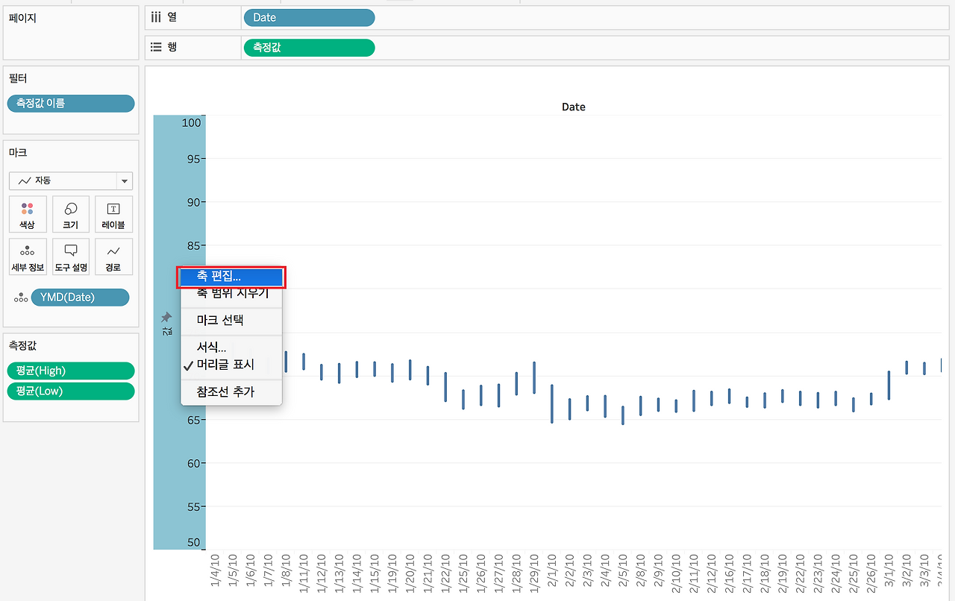Click the 1/29/10 date axis label
This screenshot has width=955, height=601.
point(534,573)
